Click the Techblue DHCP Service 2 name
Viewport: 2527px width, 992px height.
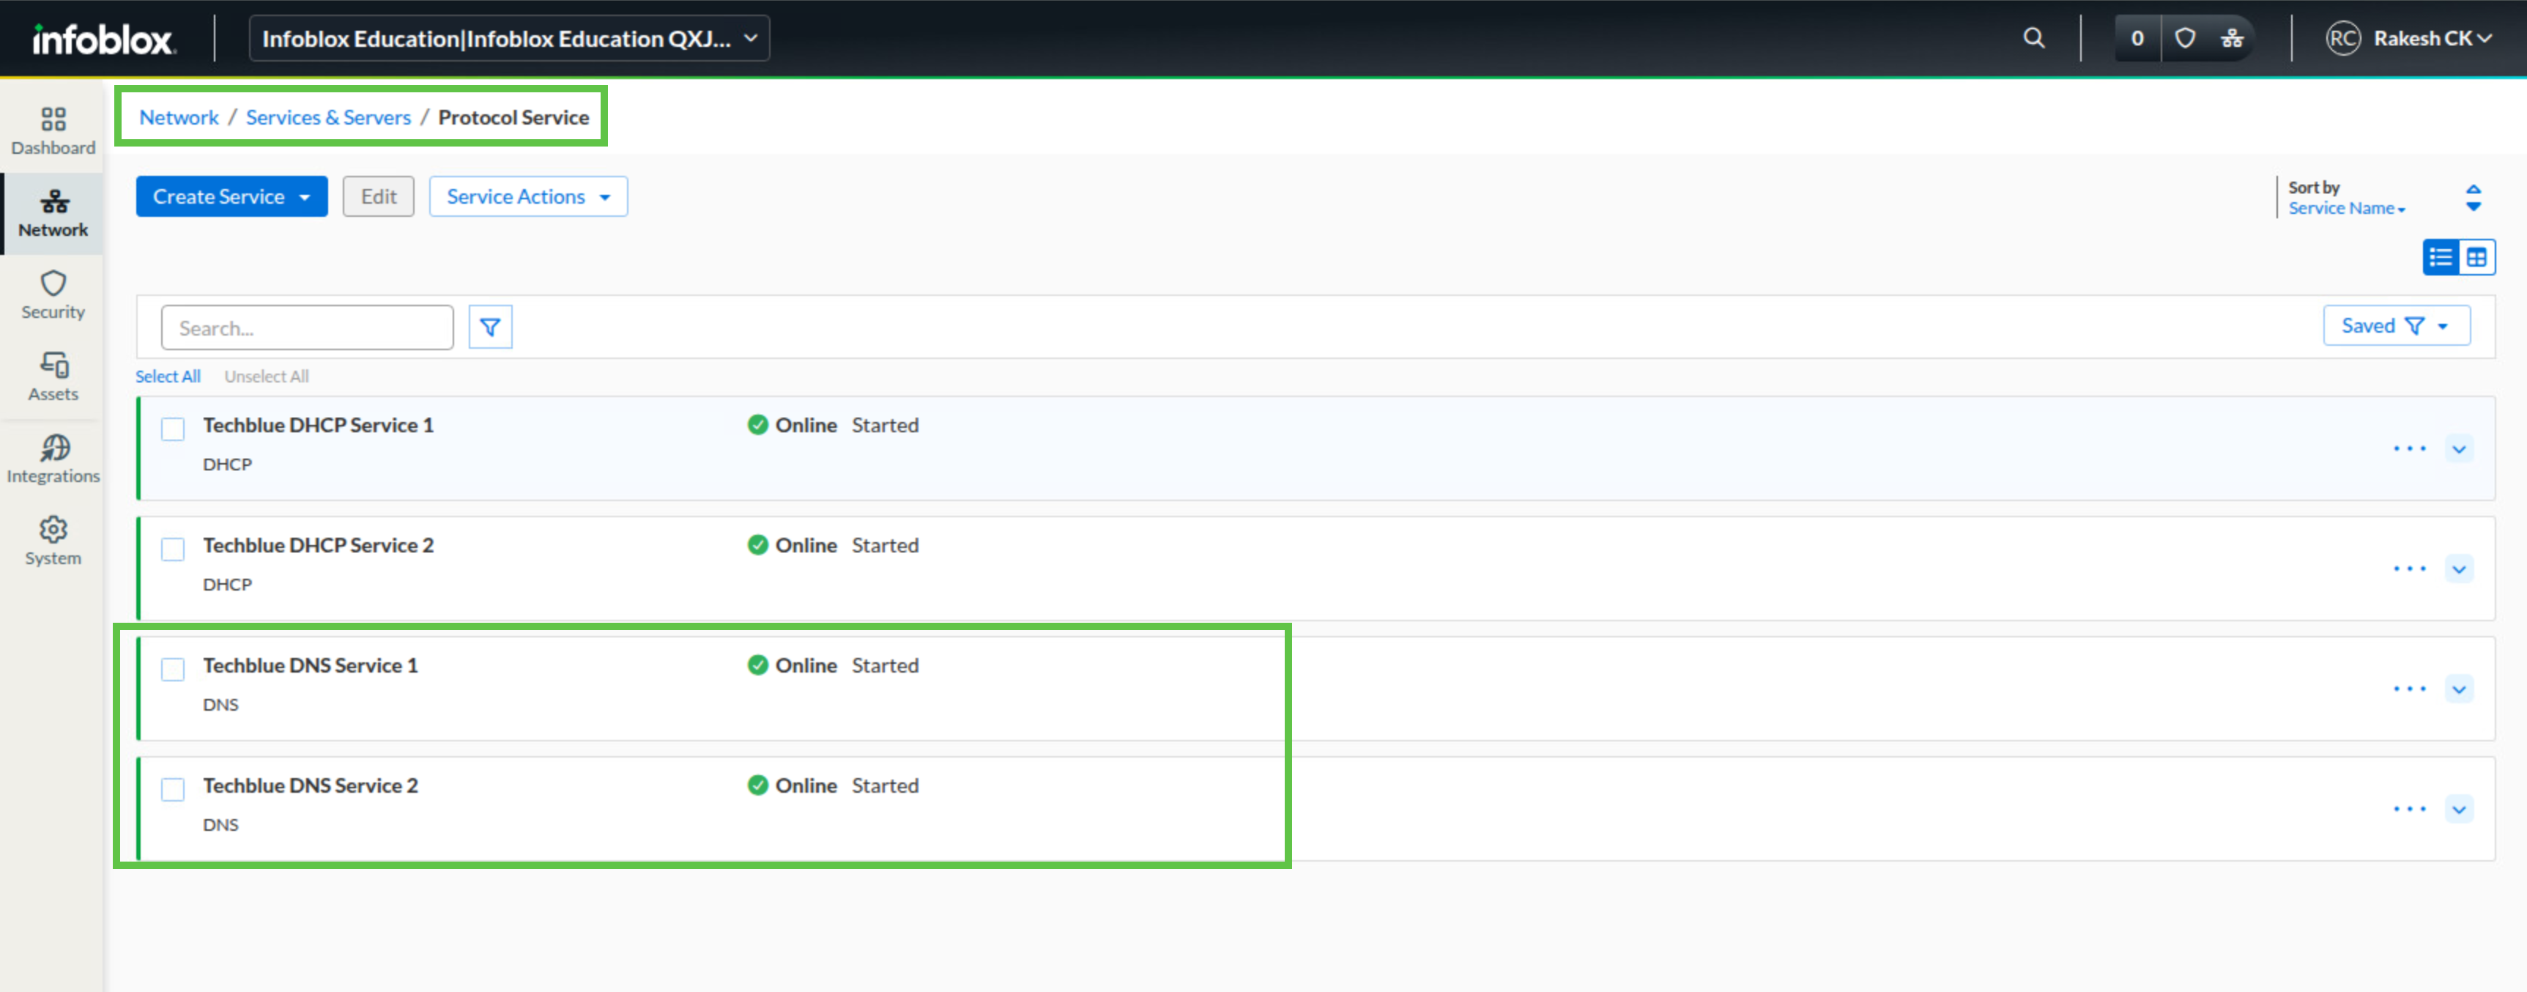pyautogui.click(x=318, y=544)
